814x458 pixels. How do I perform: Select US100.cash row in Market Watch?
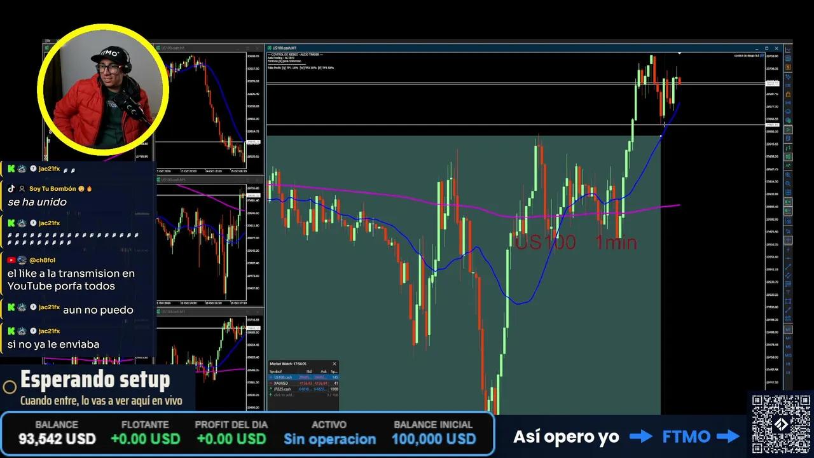(x=304, y=377)
